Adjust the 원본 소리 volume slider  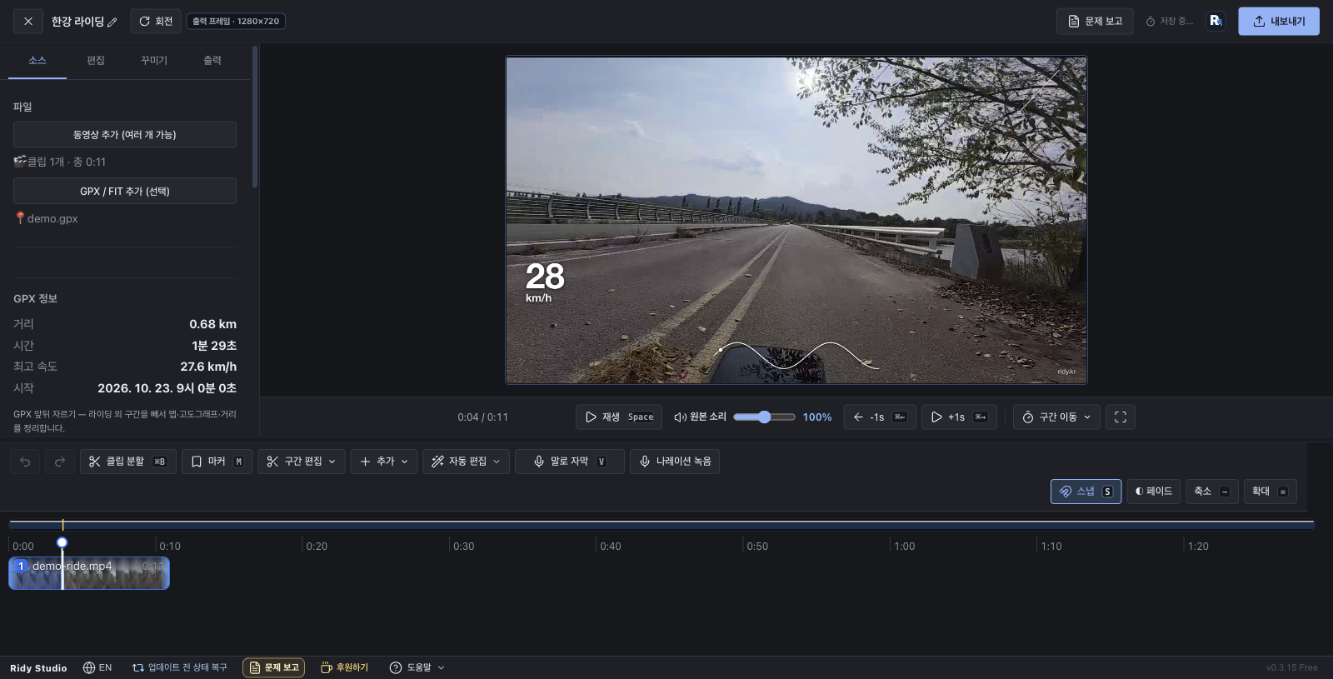click(764, 417)
